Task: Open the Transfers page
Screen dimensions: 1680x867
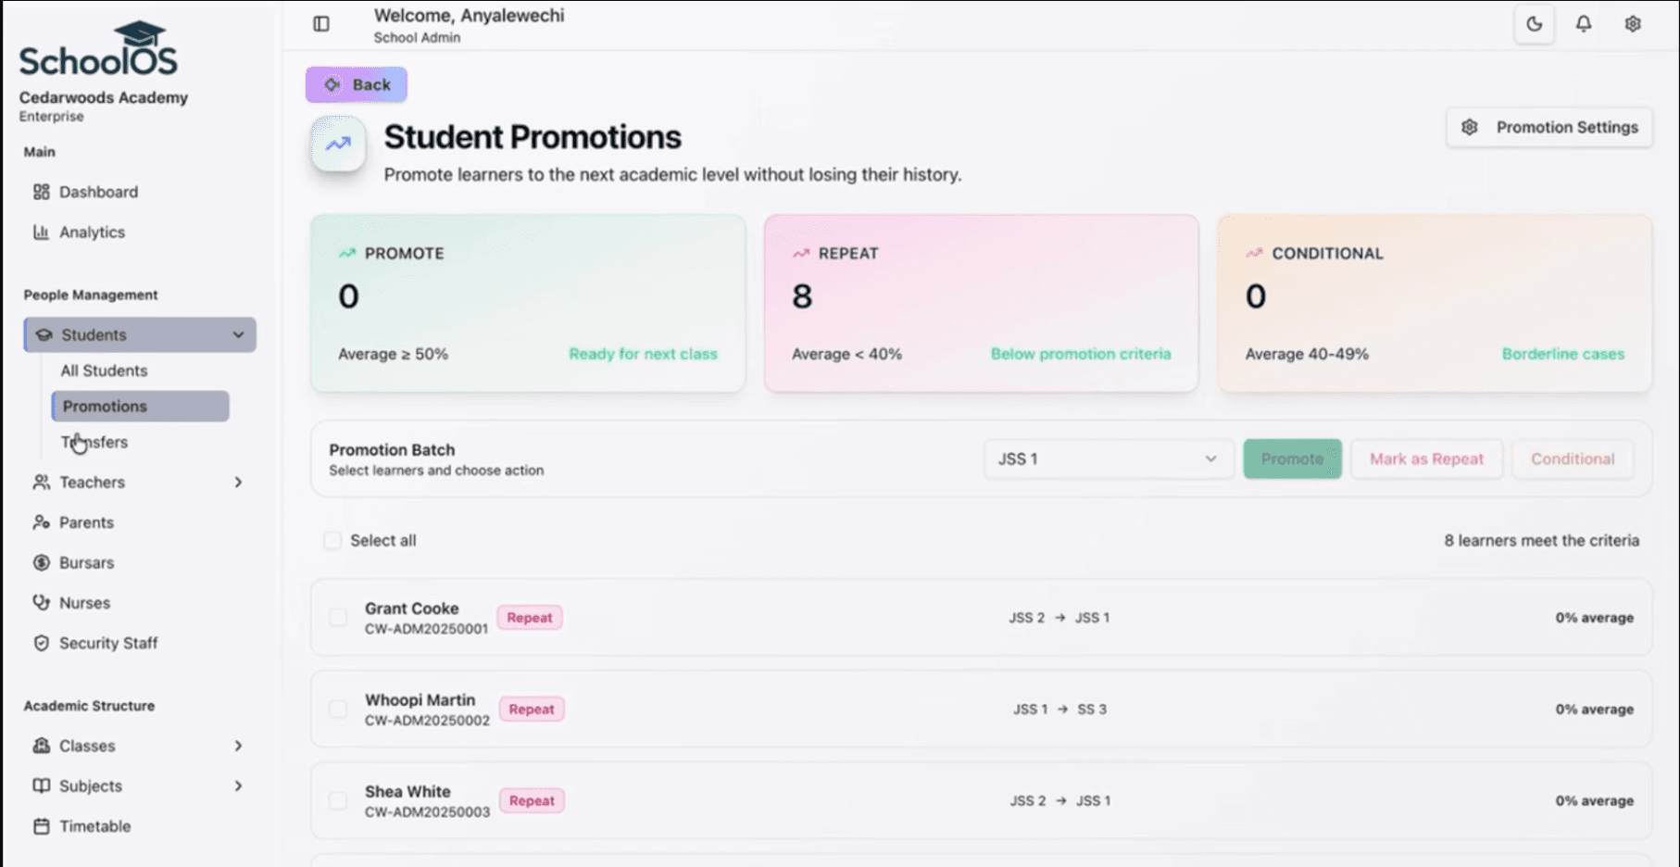Action: (94, 442)
